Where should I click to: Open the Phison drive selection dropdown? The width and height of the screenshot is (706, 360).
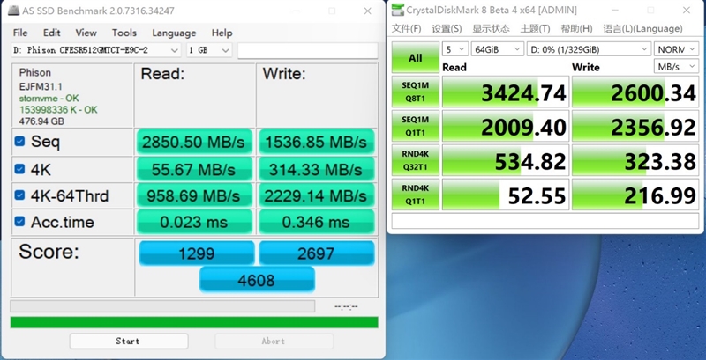pos(96,50)
